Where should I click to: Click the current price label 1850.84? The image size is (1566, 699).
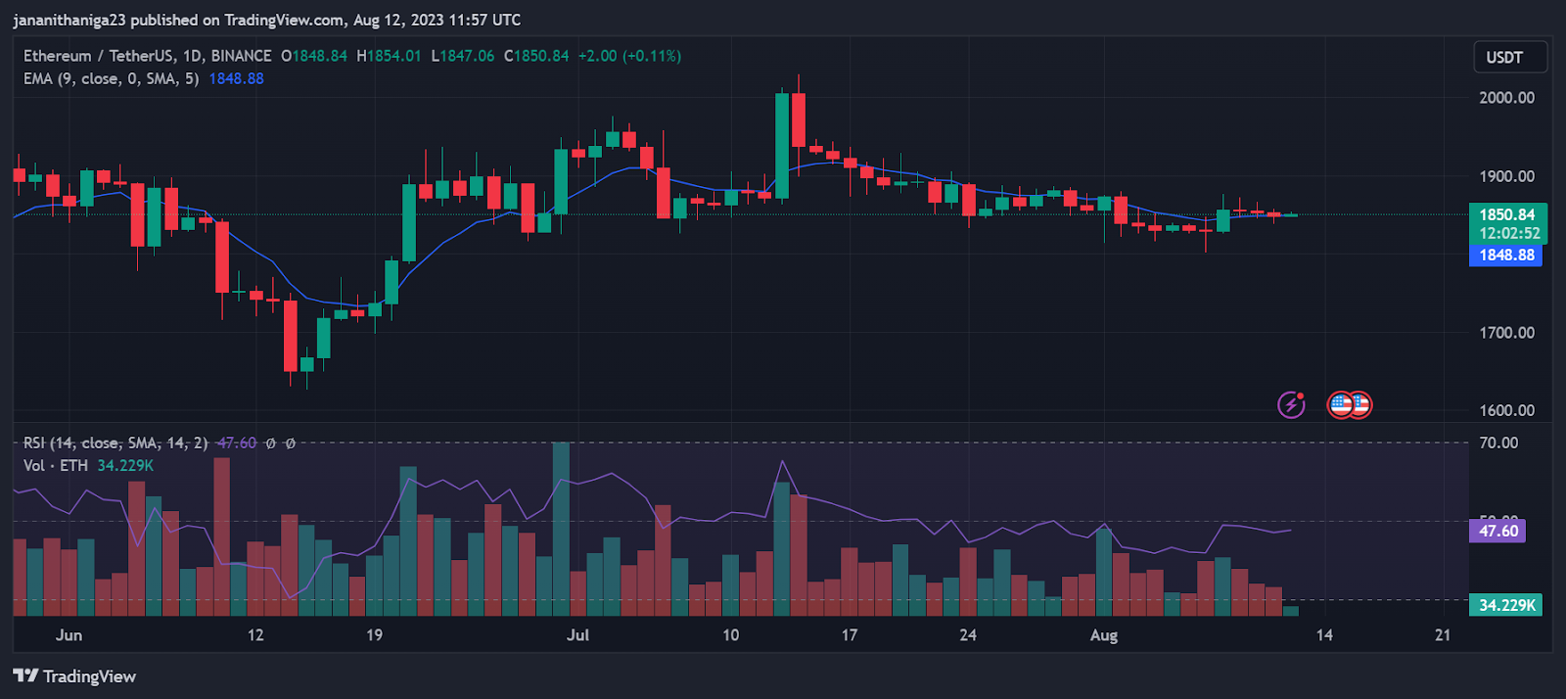[1507, 214]
